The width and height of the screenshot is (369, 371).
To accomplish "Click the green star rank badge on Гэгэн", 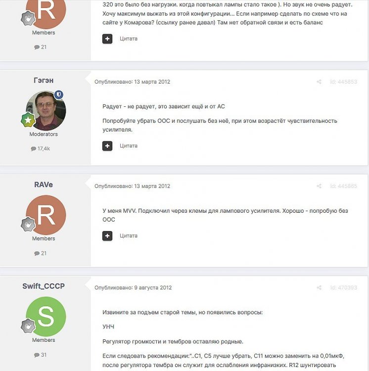I will (x=28, y=120).
